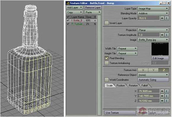172x117 pixels.
Task: Select the Z texture axis
Action: pos(164,70)
